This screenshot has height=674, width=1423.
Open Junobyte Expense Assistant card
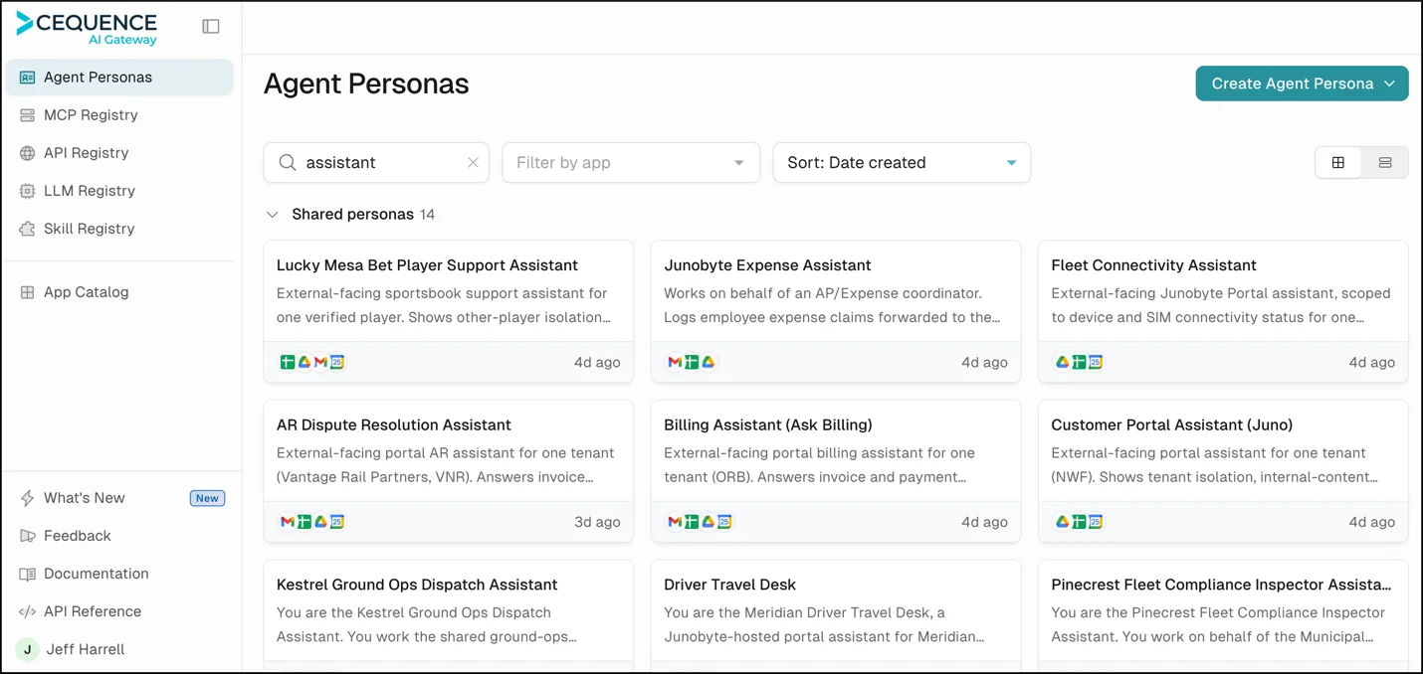[x=836, y=311]
